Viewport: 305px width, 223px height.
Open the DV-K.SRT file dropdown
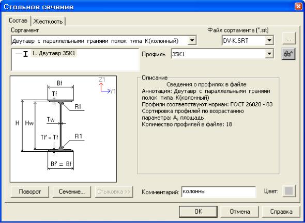pyautogui.click(x=269, y=41)
